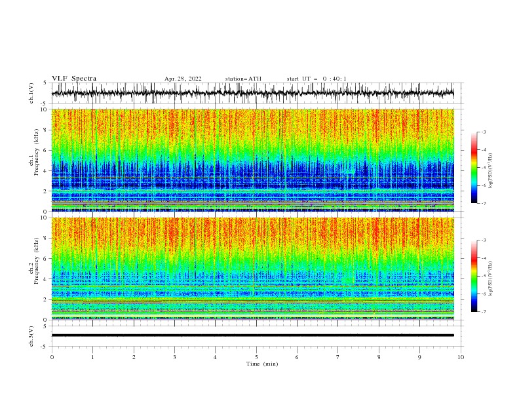Click the "10" tick on the time axis
The width and height of the screenshot is (519, 401).
(461, 357)
